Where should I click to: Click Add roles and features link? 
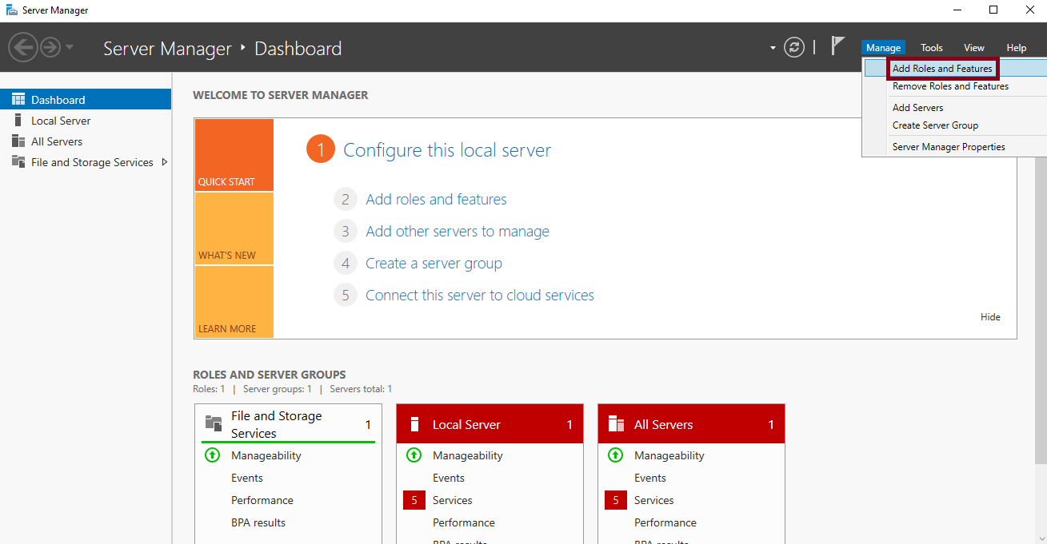(x=436, y=200)
